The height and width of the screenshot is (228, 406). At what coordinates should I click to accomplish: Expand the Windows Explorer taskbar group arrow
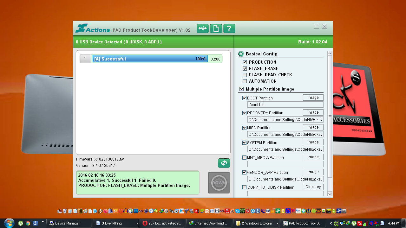tap(278, 223)
